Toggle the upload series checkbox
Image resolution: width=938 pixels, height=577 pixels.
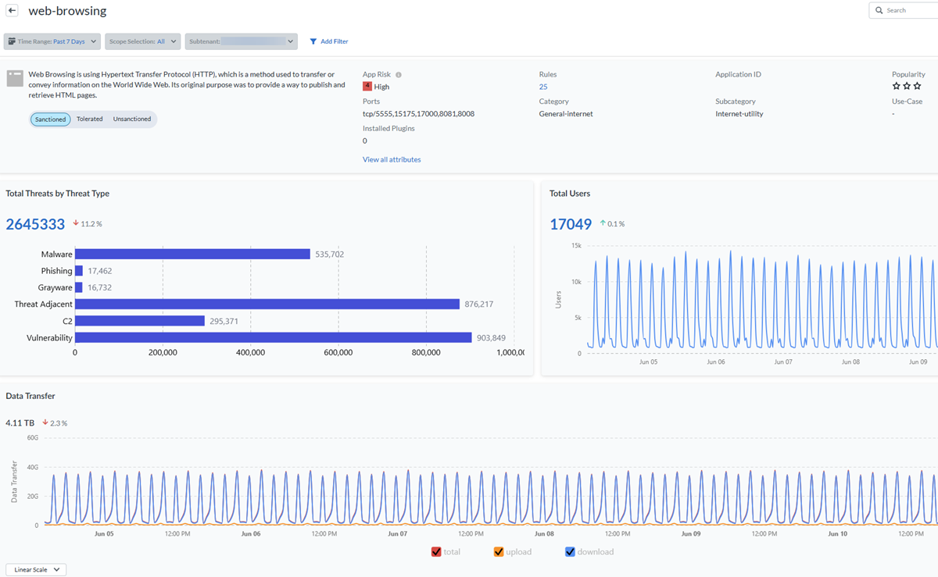tap(499, 552)
